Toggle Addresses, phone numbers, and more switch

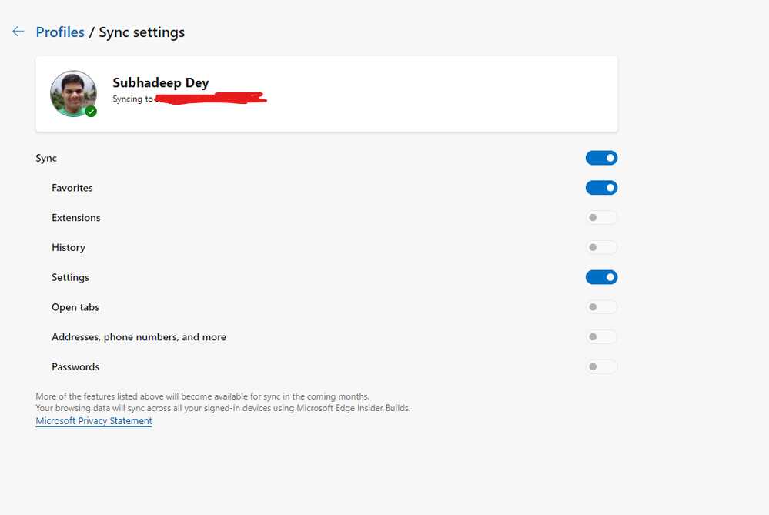click(x=601, y=337)
